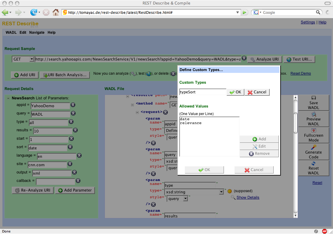Click the yellow supposed-type indicator circle
The width and height of the screenshot is (333, 234).
coord(230,191)
